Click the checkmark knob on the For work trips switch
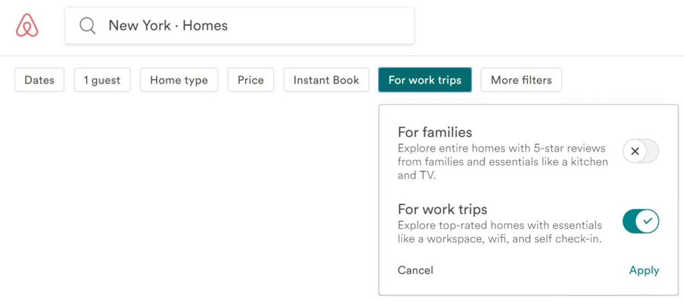 pyautogui.click(x=647, y=222)
